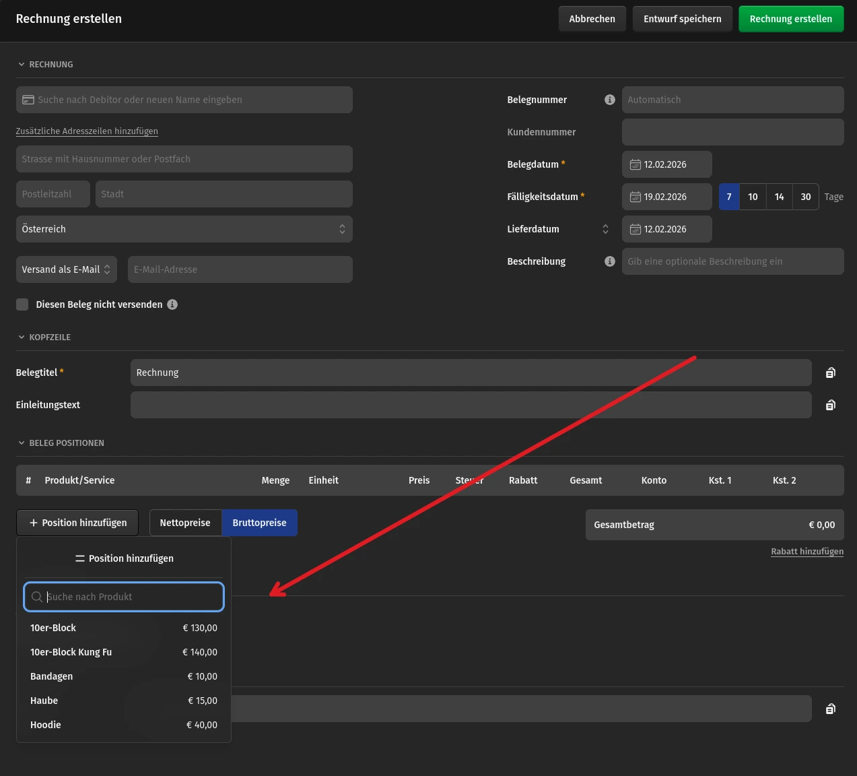This screenshot has width=857, height=776.
Task: Click the text template icon for Einleitungstext
Action: (831, 405)
